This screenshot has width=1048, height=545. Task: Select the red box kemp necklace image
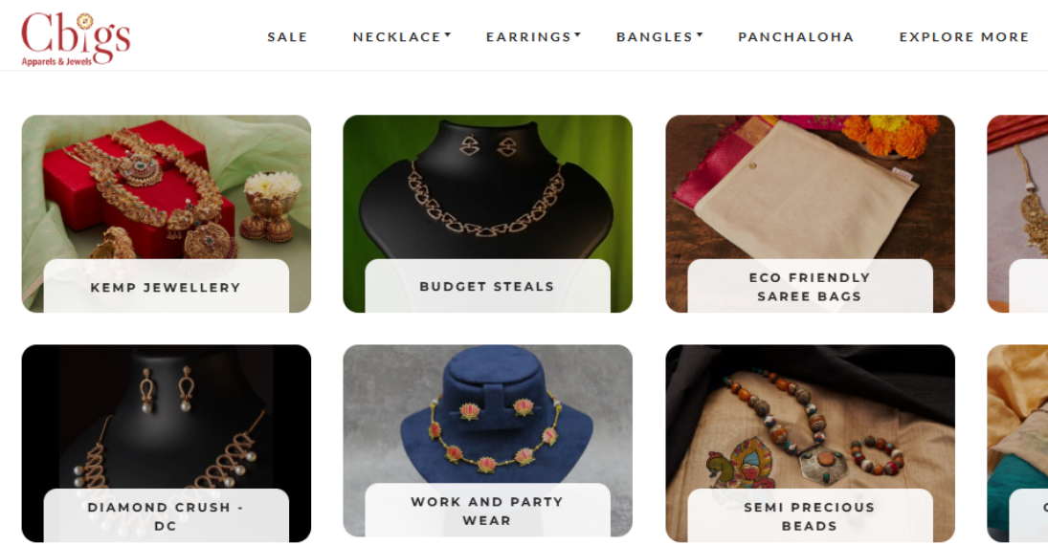[166, 187]
